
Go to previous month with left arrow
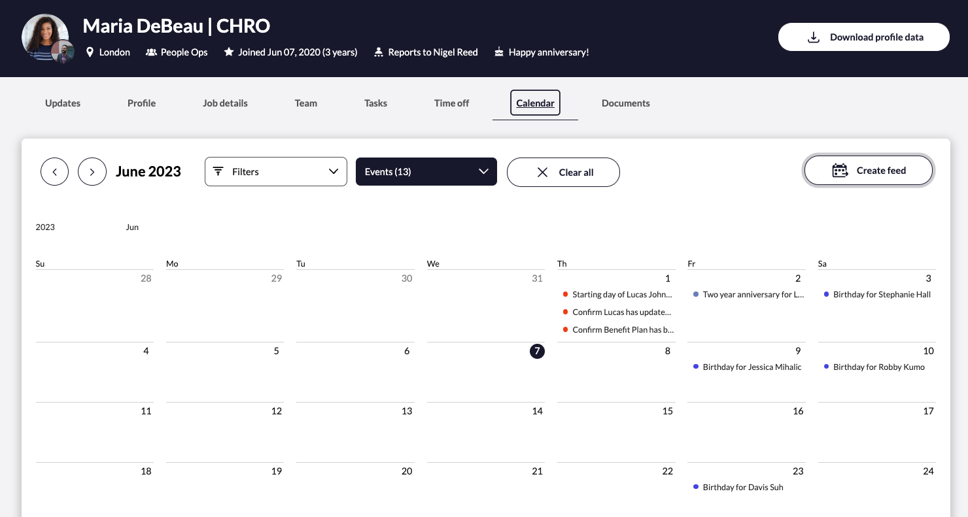[x=54, y=172]
